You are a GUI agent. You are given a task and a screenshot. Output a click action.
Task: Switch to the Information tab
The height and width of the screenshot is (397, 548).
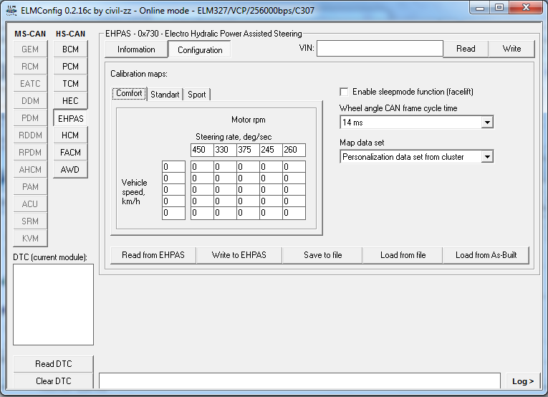coord(136,49)
